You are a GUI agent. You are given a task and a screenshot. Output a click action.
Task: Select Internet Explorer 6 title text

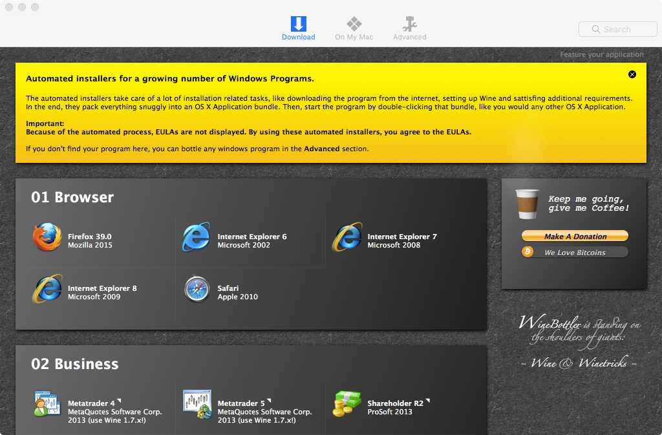[x=252, y=237]
